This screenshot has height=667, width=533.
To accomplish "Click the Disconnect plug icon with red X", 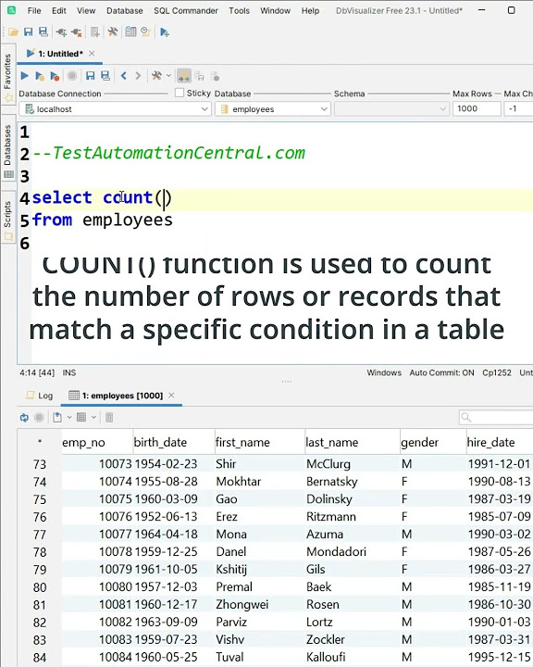I will click(77, 31).
